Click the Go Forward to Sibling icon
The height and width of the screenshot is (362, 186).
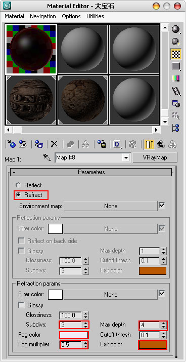coord(172,144)
